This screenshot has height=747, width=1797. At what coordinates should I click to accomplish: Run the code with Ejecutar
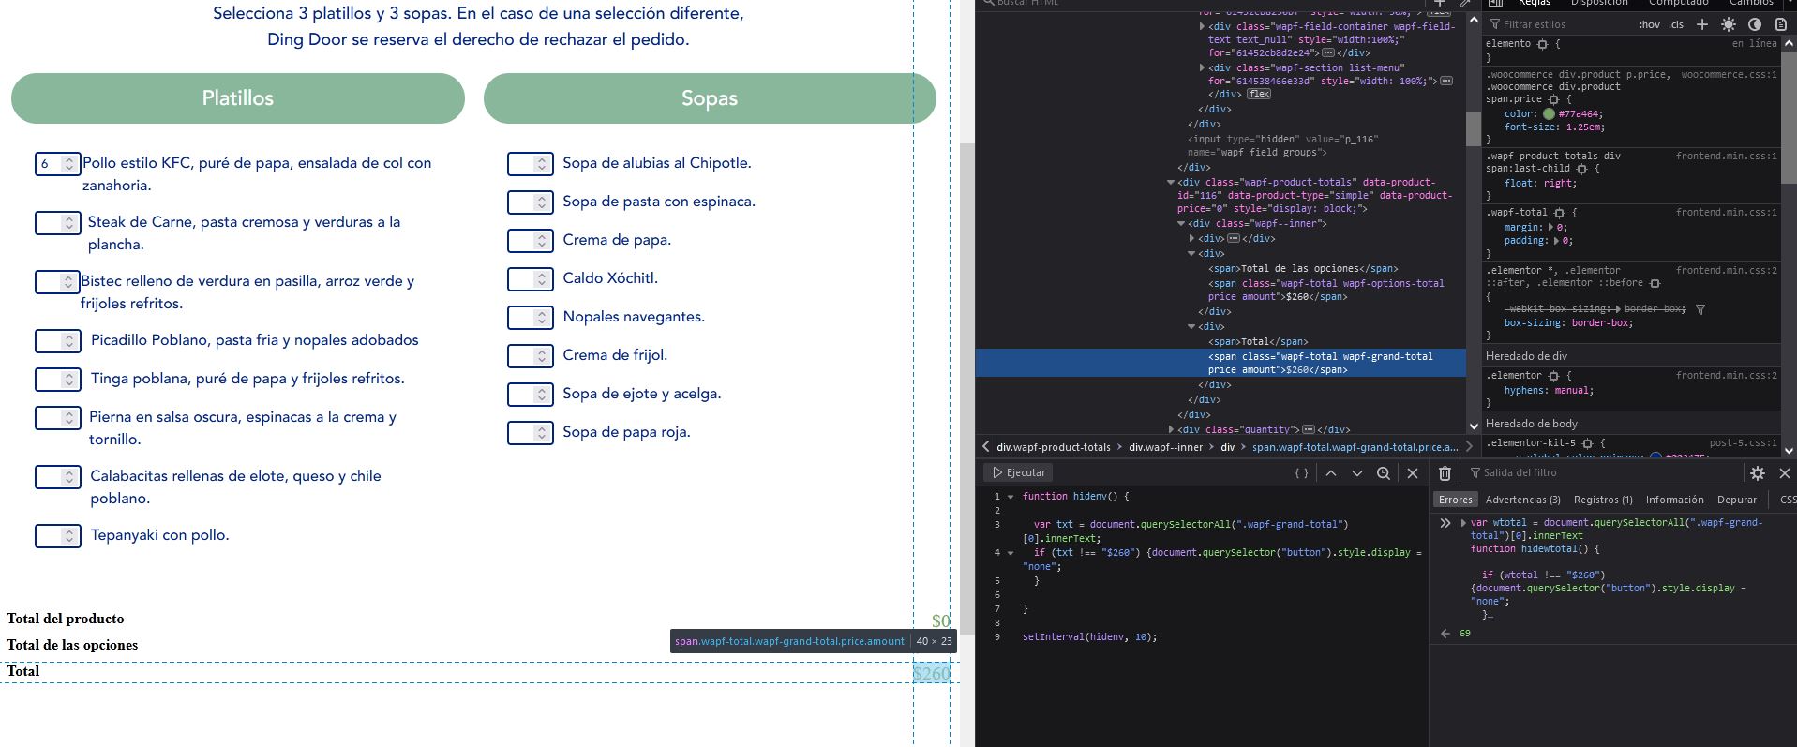1018,473
